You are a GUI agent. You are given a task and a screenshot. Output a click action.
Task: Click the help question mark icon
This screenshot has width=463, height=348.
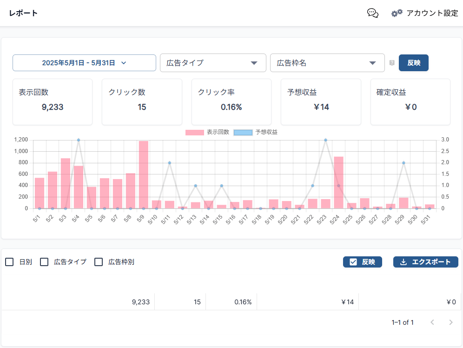(x=392, y=63)
